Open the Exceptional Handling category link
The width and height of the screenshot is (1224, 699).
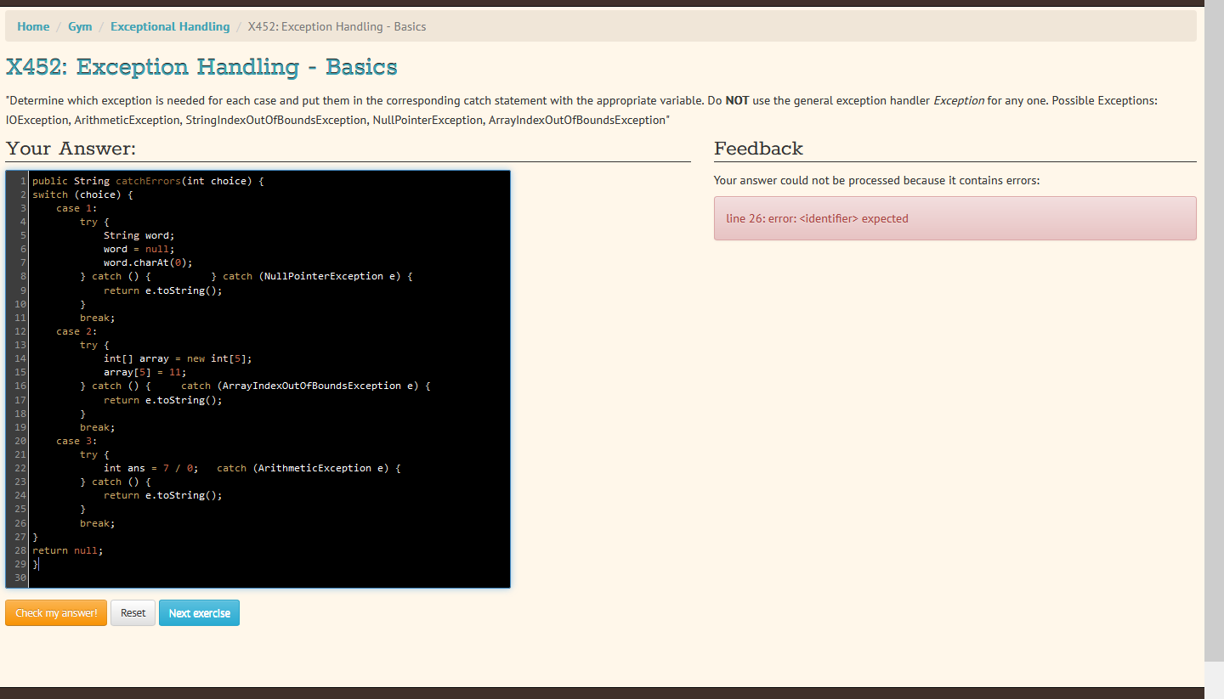tap(169, 26)
